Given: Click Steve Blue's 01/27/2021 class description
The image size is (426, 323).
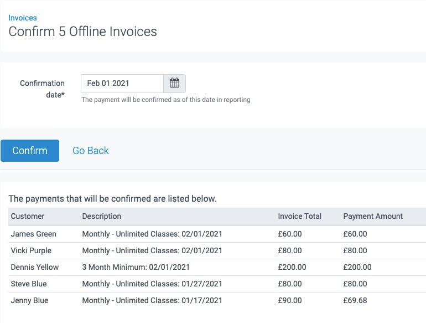Looking at the screenshot, I should (152, 284).
